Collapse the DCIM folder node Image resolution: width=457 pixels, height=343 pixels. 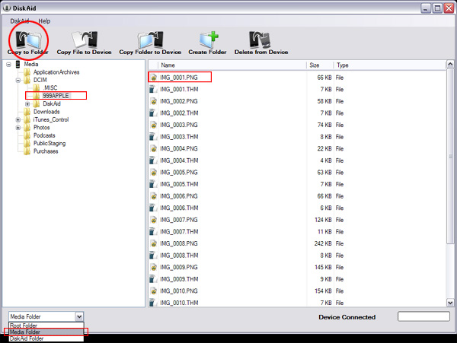click(x=18, y=80)
